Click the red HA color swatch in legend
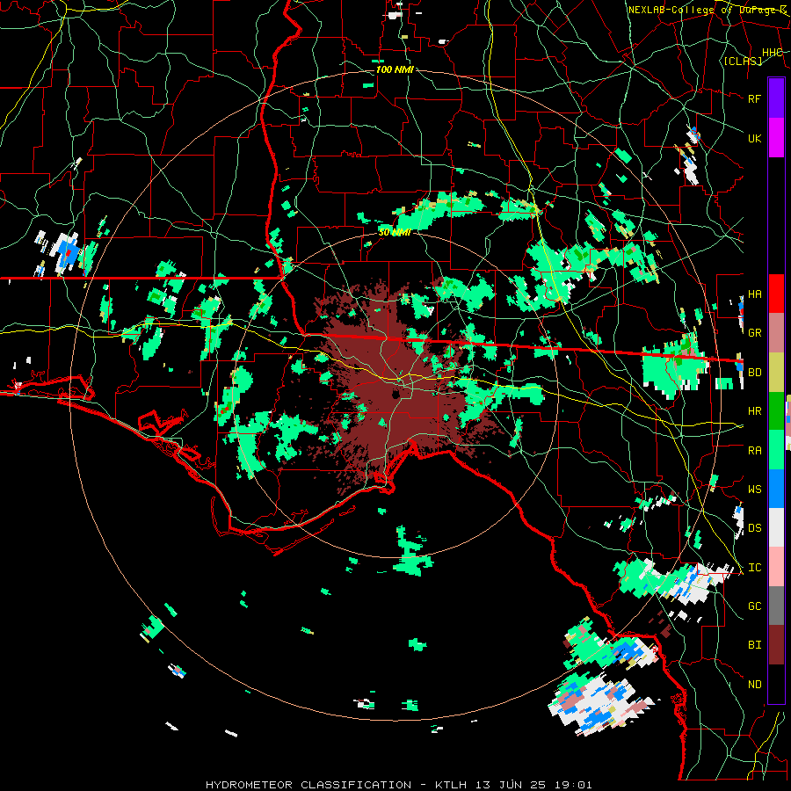Screen dimensions: 791x791 click(x=776, y=294)
